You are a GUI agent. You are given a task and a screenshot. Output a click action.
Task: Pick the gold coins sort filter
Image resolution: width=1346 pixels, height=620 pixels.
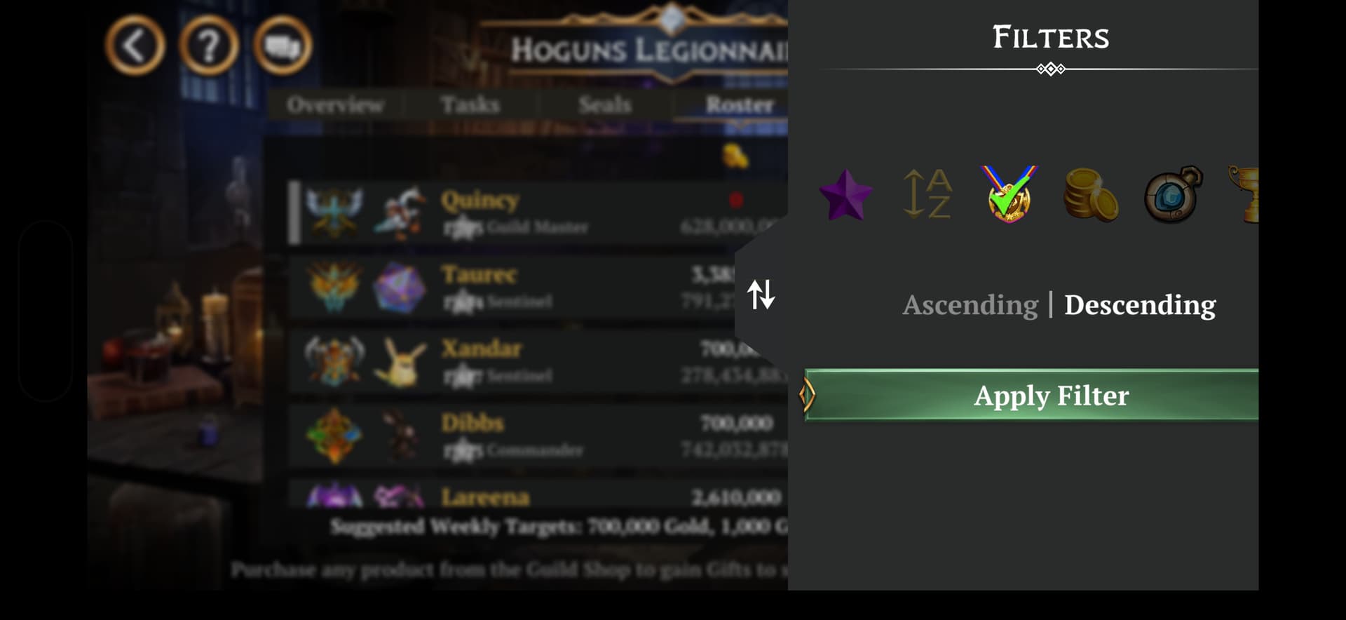[x=1091, y=195]
